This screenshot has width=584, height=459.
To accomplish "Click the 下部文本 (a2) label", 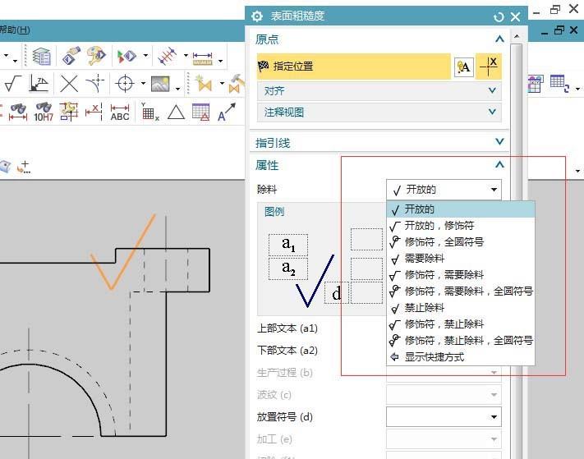I will [x=287, y=351].
